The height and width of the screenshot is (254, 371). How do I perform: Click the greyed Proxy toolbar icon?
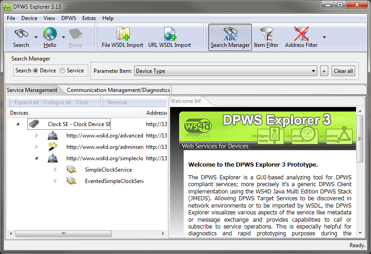pyautogui.click(x=76, y=34)
